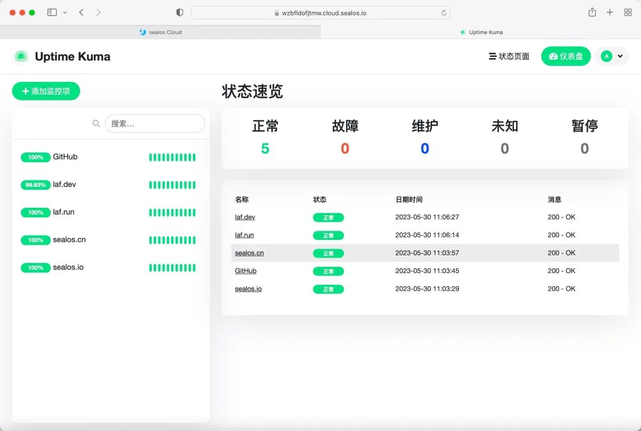Go forward with the browser forward arrow
This screenshot has height=431, width=641.
(98, 12)
